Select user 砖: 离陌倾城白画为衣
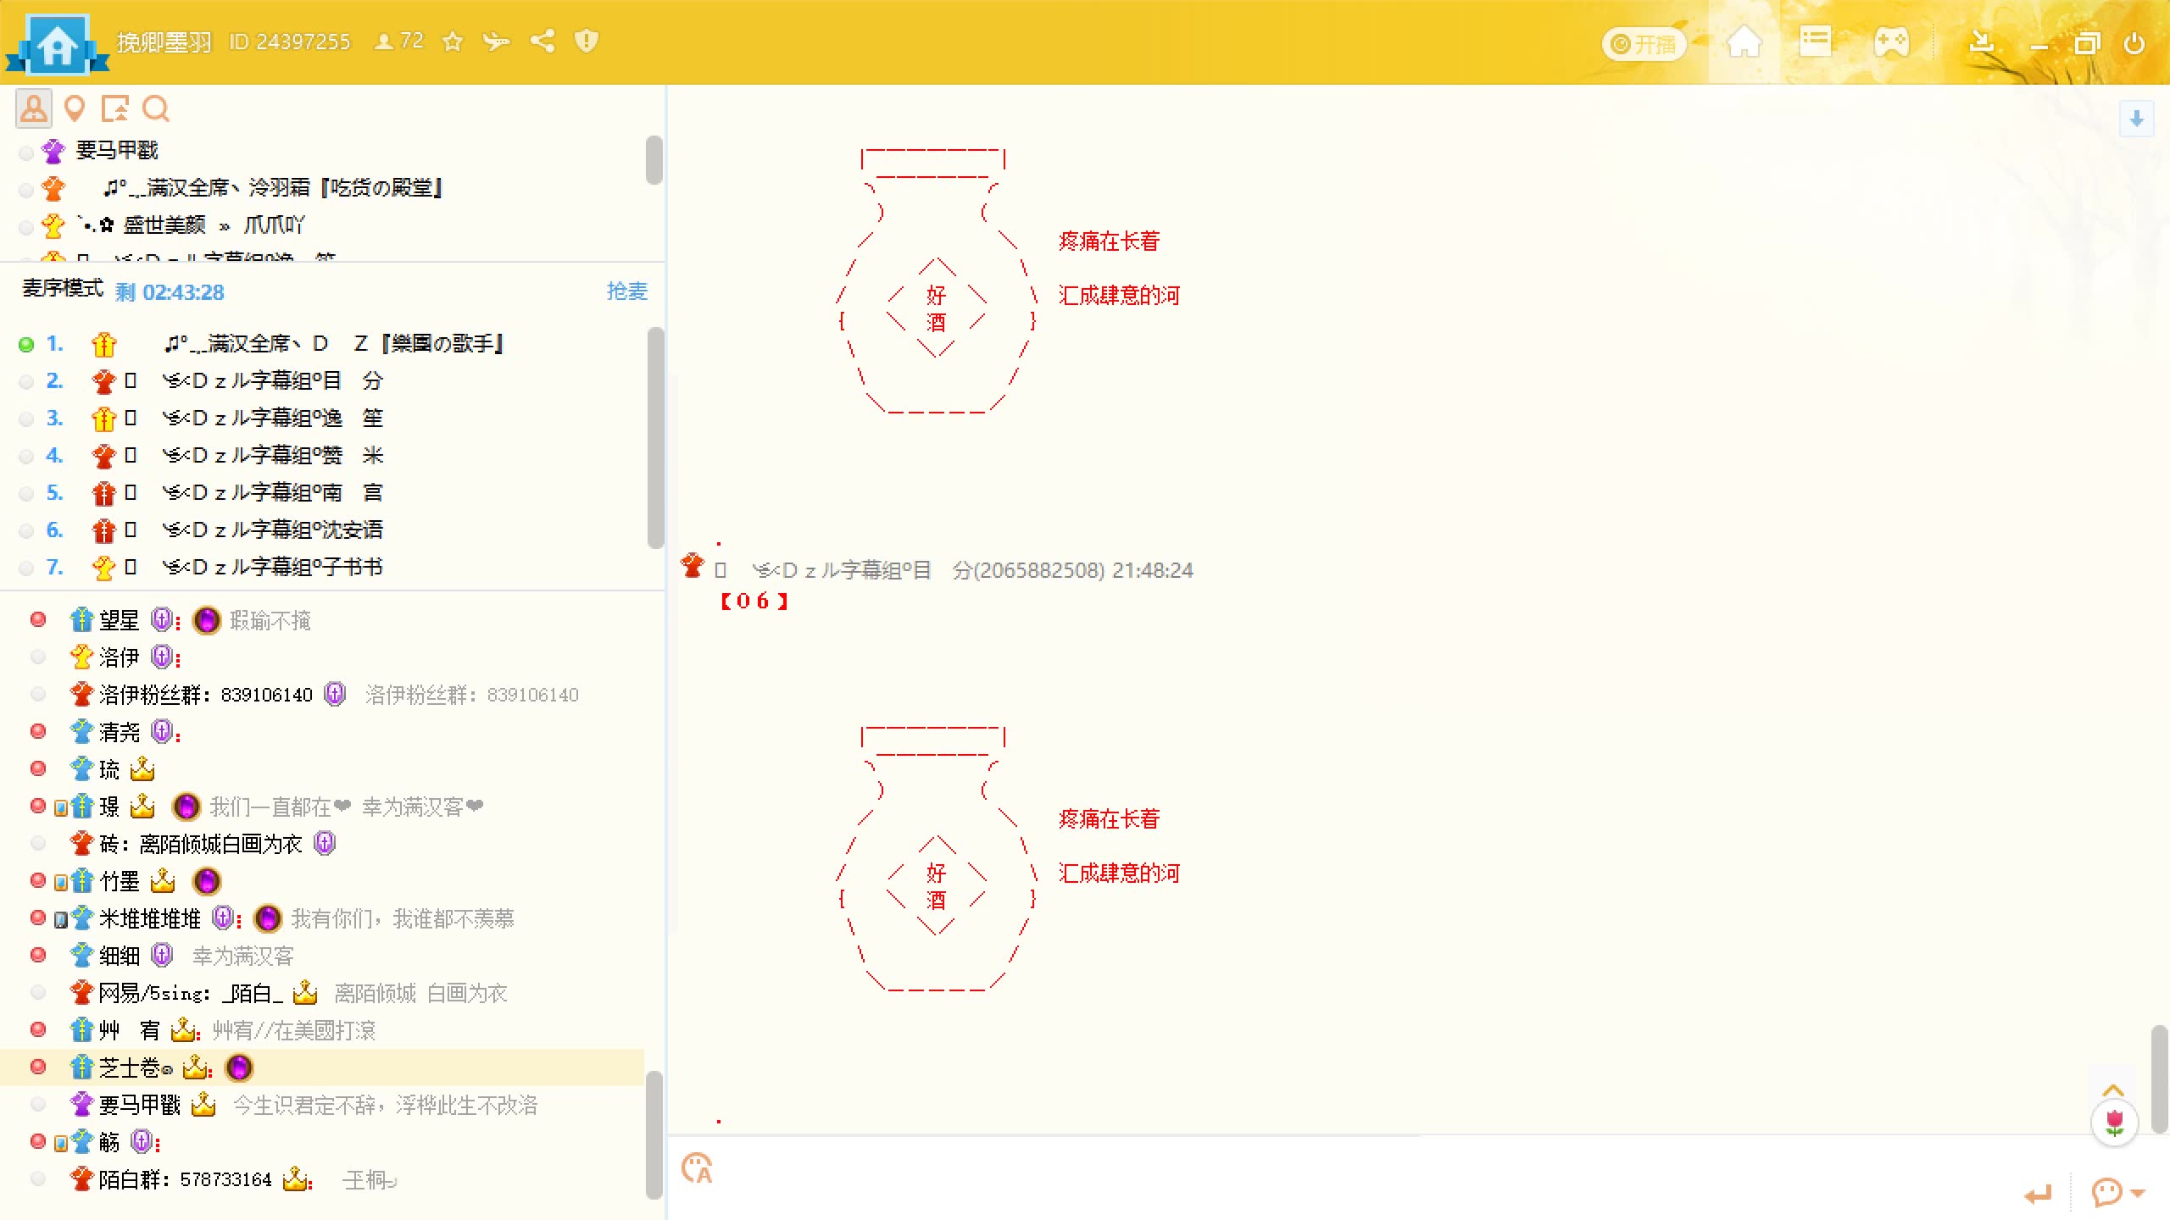This screenshot has height=1220, width=2170. coord(322,844)
